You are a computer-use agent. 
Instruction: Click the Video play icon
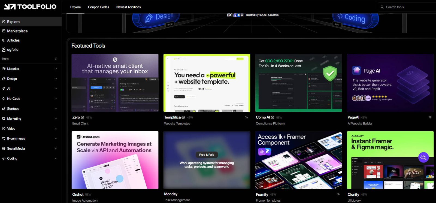point(4,128)
